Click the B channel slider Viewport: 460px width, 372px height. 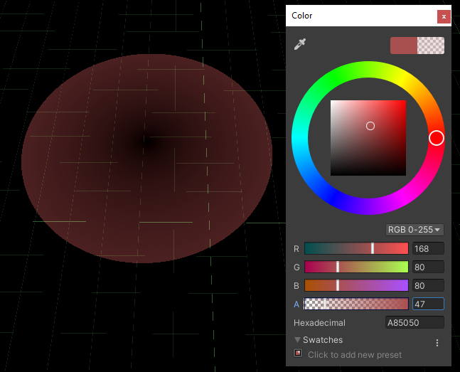[x=356, y=285]
